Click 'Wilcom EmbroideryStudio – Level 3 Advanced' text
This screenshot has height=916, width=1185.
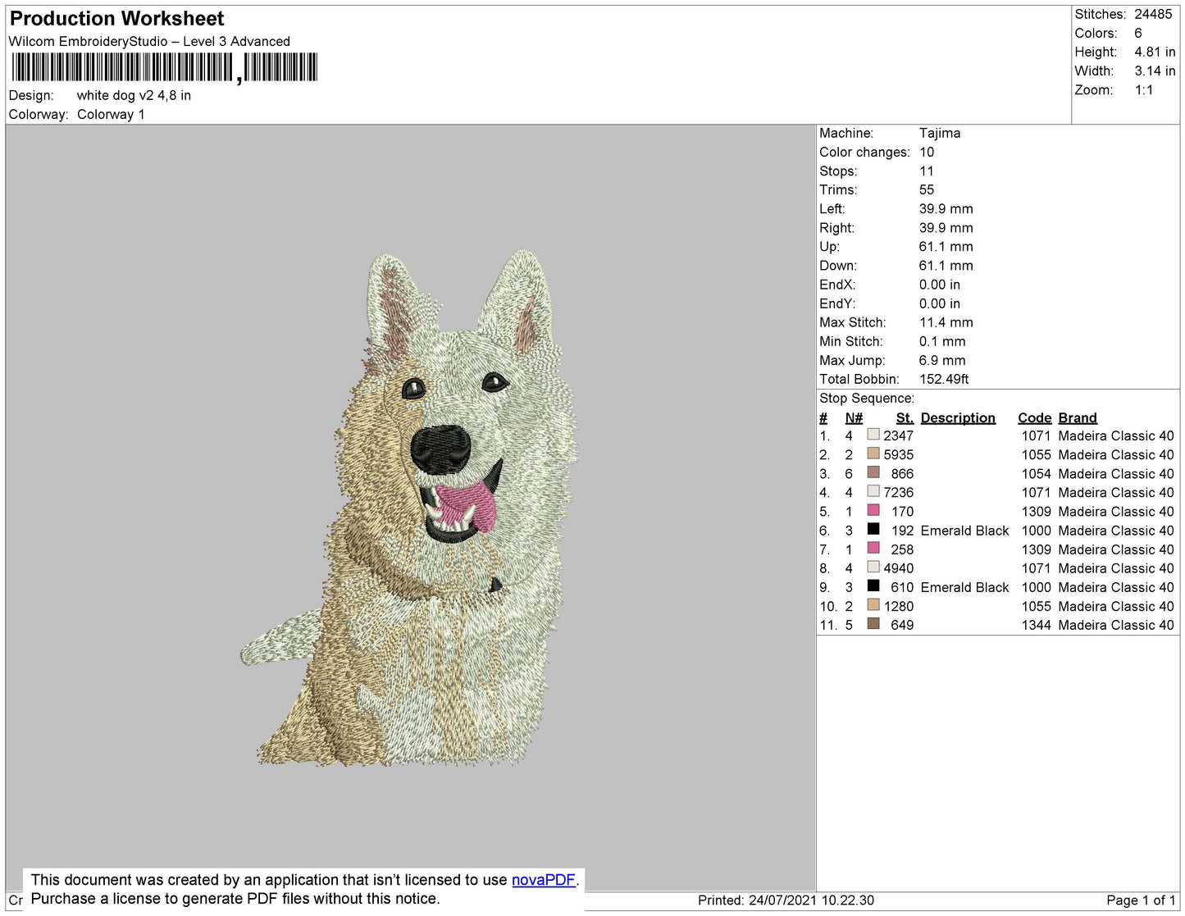pos(149,41)
